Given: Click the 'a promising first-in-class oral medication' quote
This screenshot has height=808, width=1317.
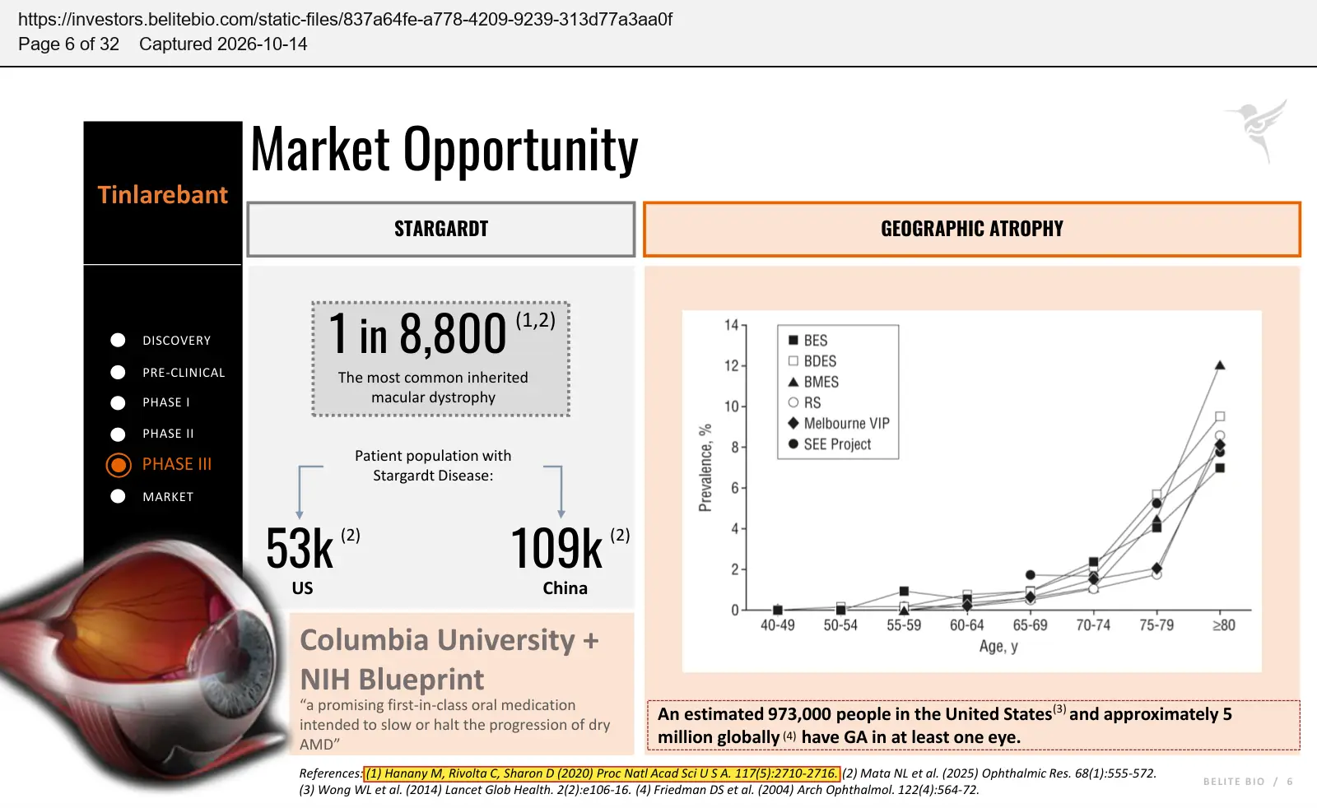Looking at the screenshot, I should 455,725.
